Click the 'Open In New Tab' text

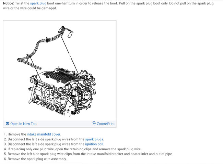pyautogui.click(x=23, y=124)
